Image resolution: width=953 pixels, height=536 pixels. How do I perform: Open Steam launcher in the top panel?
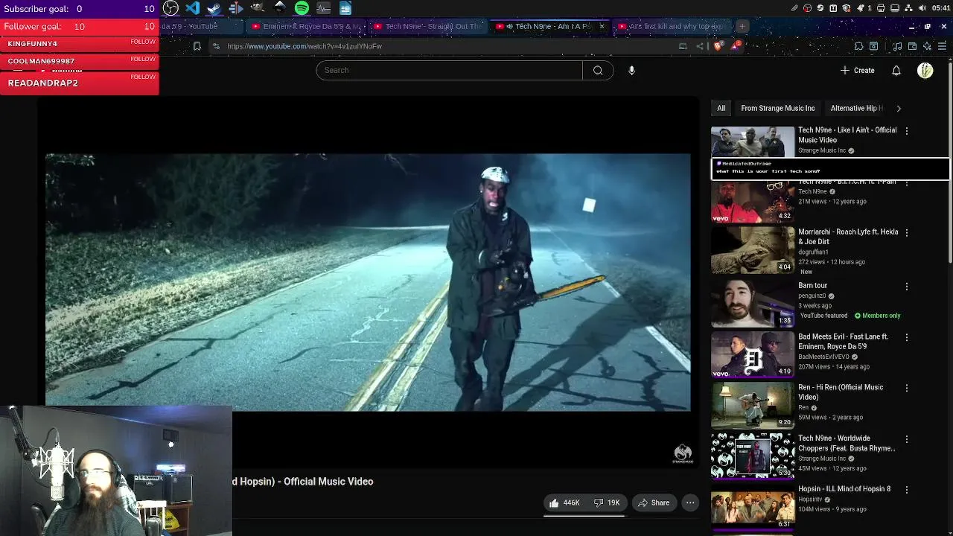(214, 8)
